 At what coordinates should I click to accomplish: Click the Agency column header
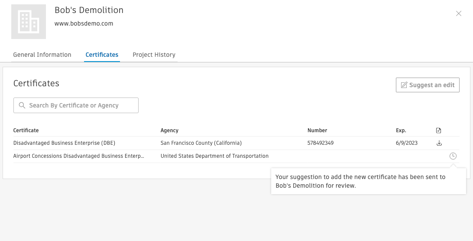coord(169,130)
